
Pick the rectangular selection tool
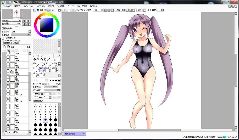[x=35, y=56]
